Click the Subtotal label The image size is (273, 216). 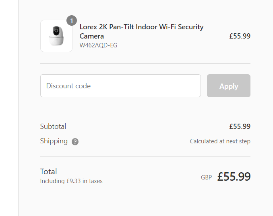click(x=53, y=126)
